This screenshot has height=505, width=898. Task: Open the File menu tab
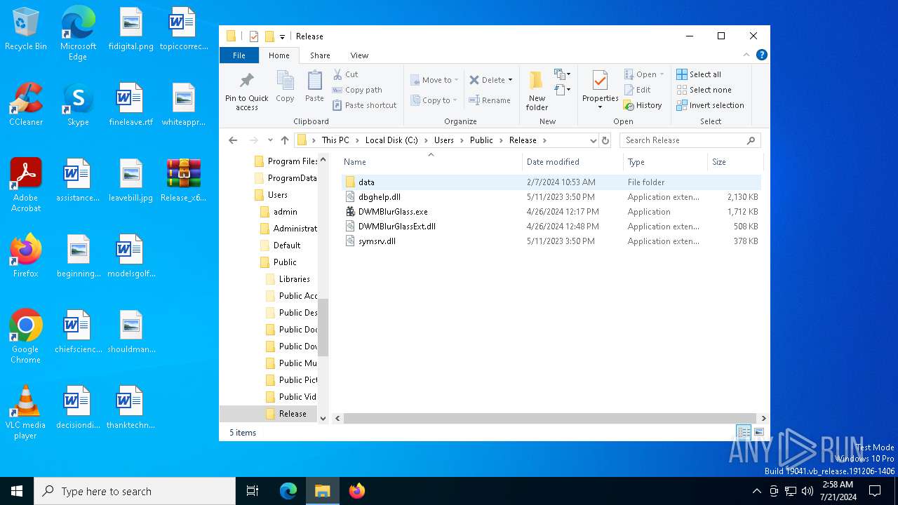coord(239,55)
